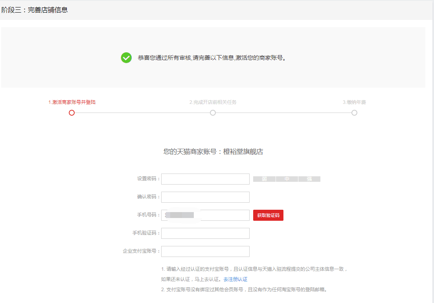This screenshot has width=434, height=303.
Task: Click the 设置密码 password input field
Action: (205, 179)
